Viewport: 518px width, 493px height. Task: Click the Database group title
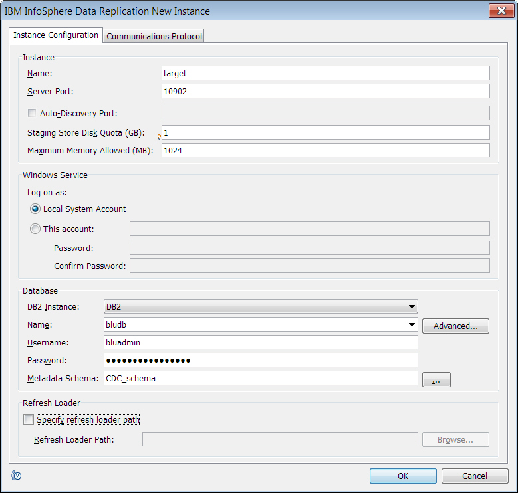tap(40, 291)
